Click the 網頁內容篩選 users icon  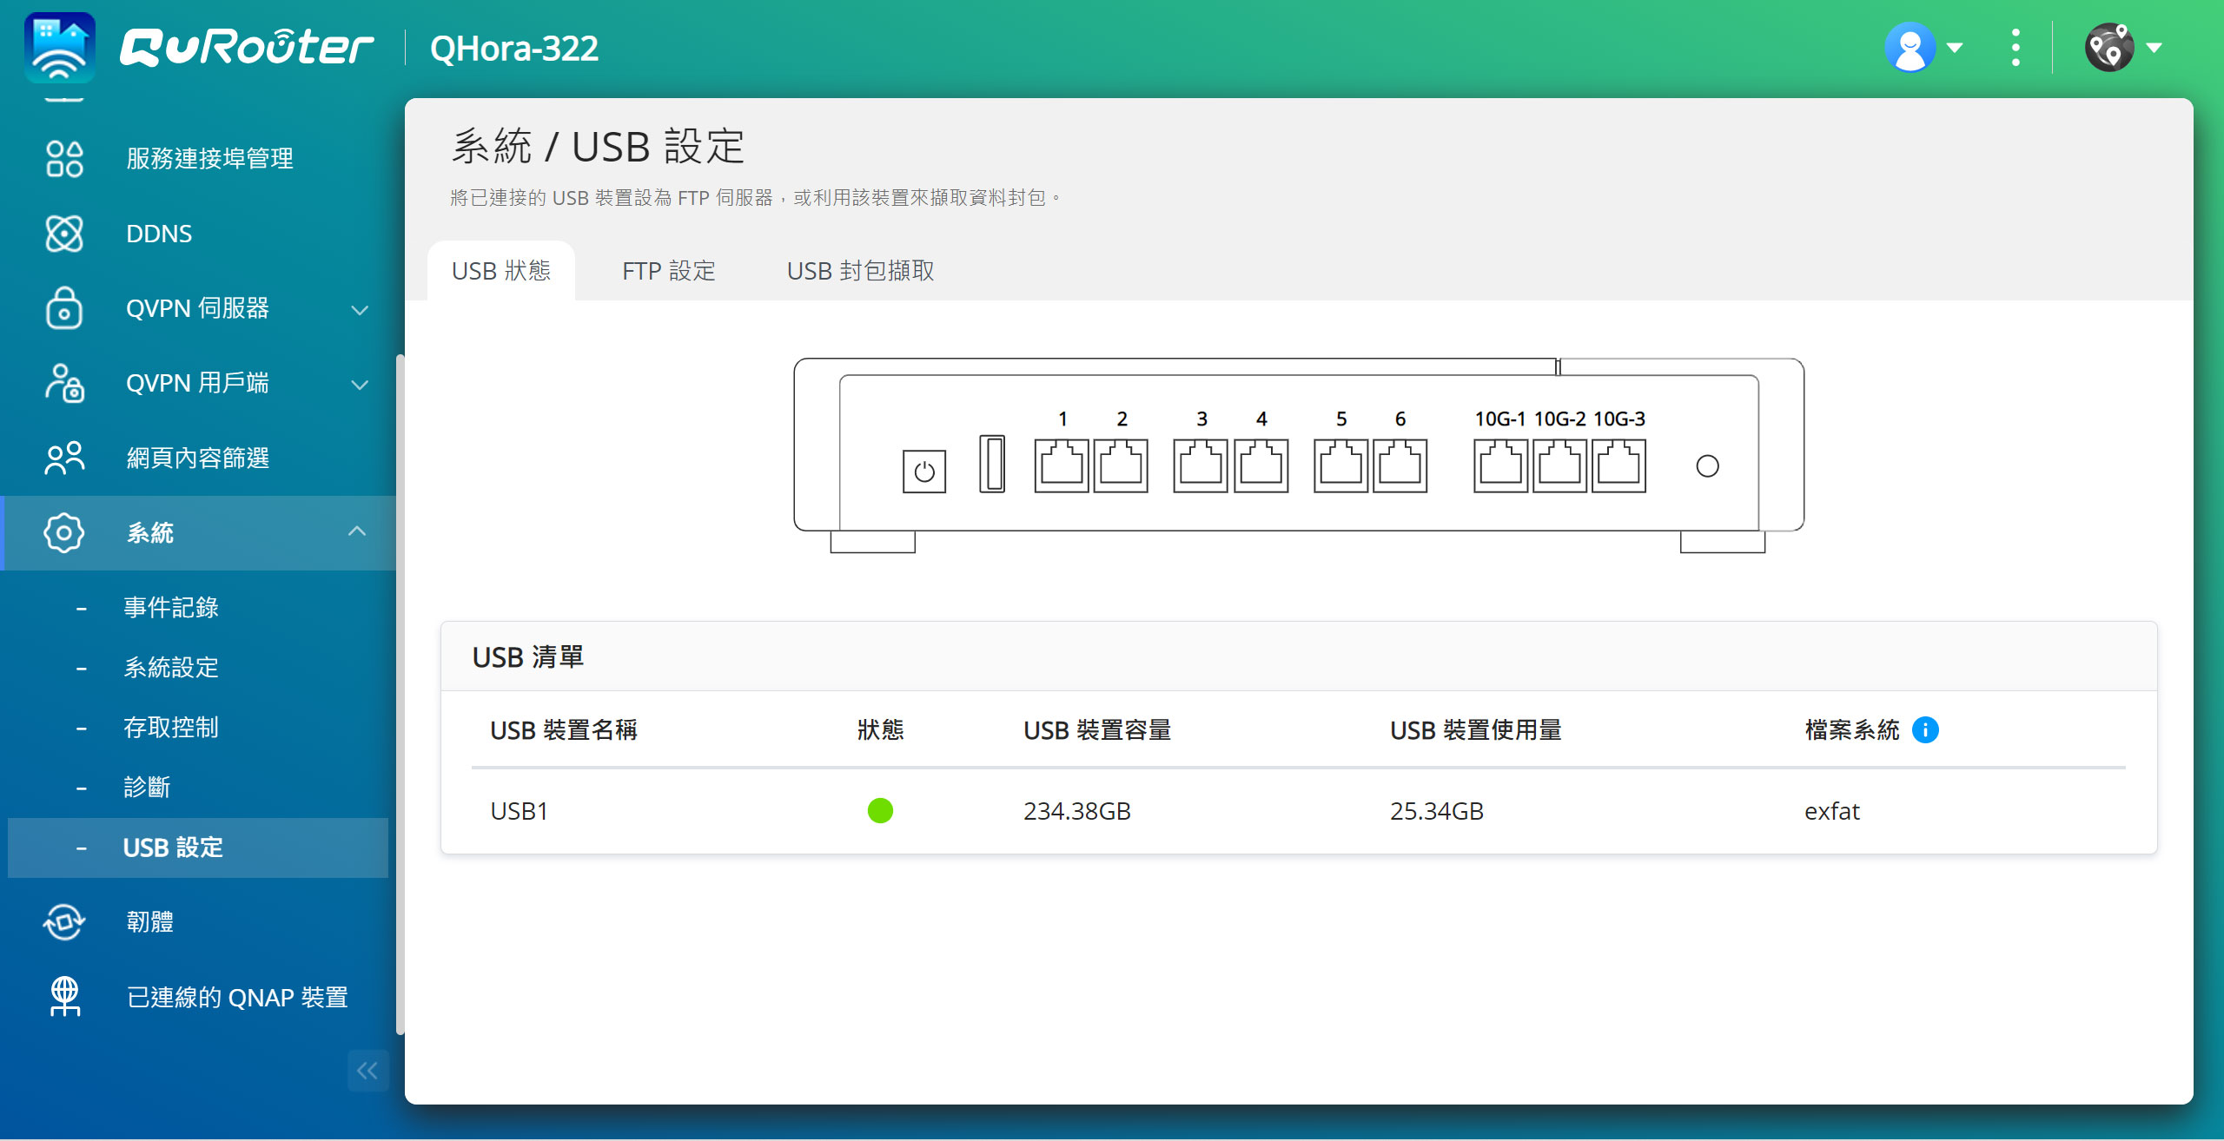point(64,458)
